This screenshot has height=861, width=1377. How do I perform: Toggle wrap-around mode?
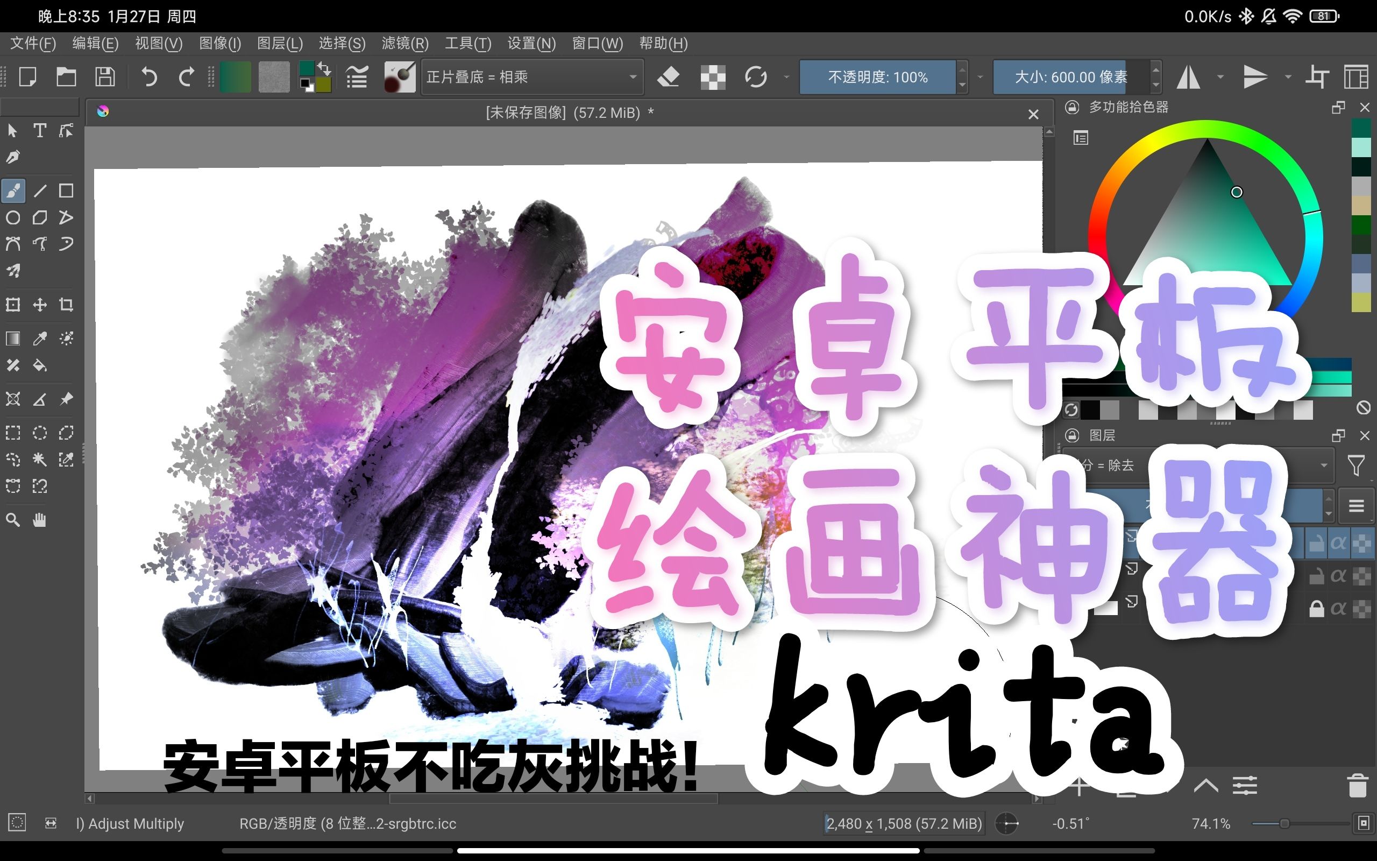[x=1317, y=76]
